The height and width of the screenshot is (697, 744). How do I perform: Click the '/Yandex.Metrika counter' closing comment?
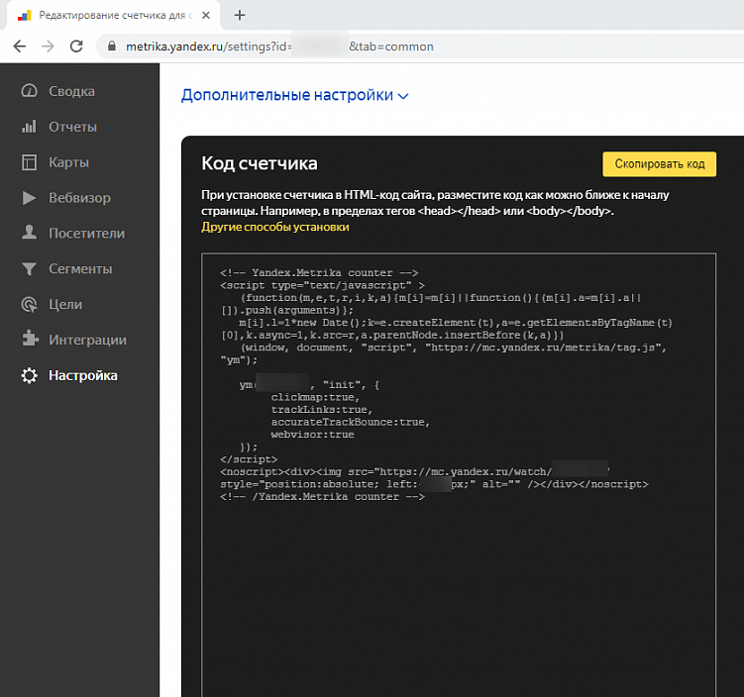322,497
